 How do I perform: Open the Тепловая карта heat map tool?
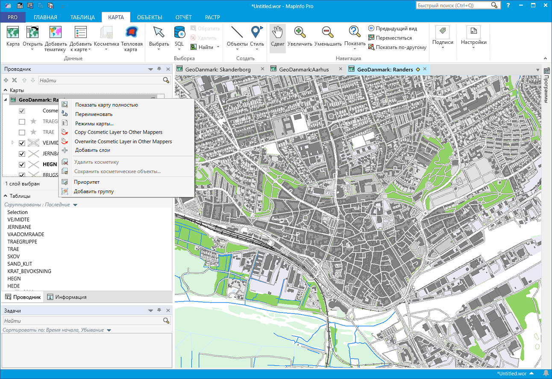131,38
